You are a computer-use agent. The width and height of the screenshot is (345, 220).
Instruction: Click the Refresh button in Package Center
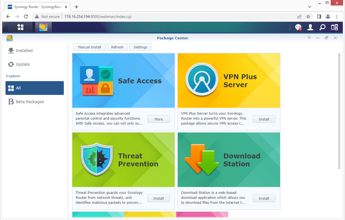[117, 47]
